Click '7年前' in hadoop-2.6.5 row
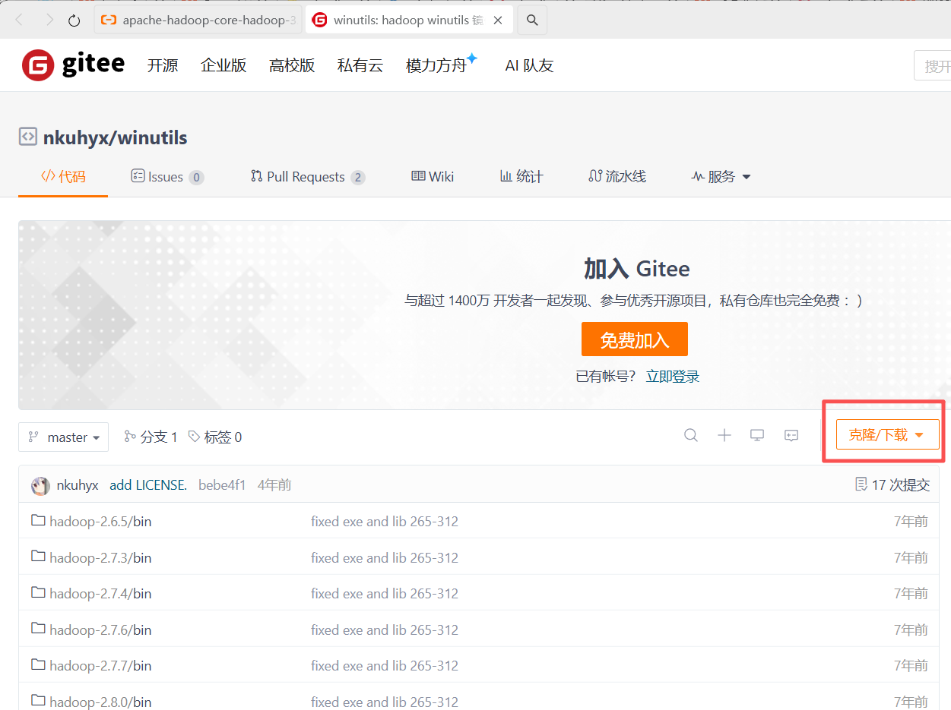This screenshot has height=710, width=951. coord(911,522)
